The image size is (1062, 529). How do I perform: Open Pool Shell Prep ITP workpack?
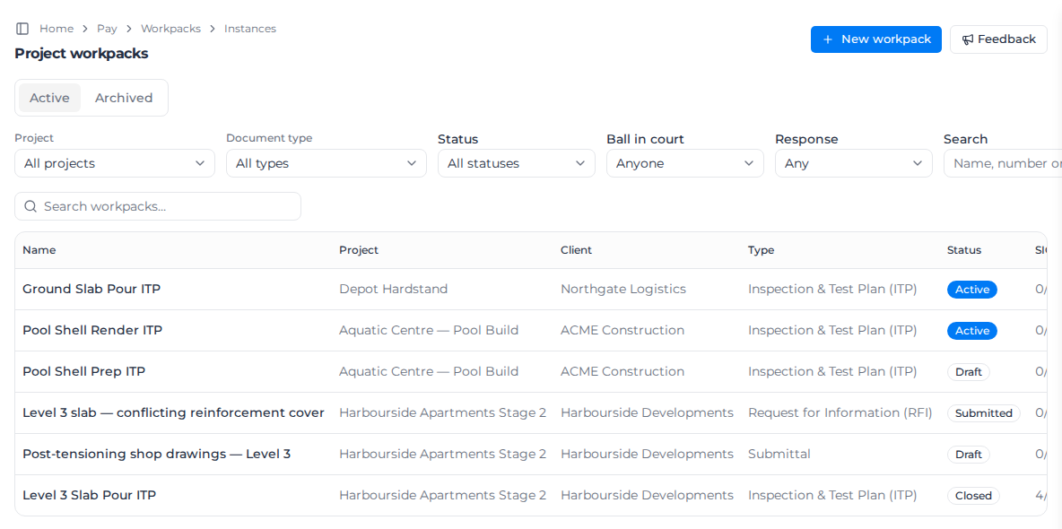pos(84,372)
